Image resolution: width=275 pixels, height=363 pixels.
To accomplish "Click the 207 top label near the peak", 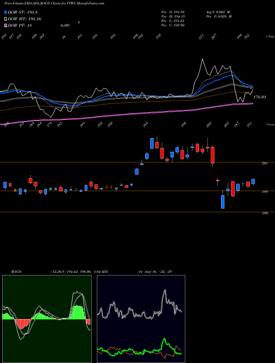I will pyautogui.click(x=213, y=37).
